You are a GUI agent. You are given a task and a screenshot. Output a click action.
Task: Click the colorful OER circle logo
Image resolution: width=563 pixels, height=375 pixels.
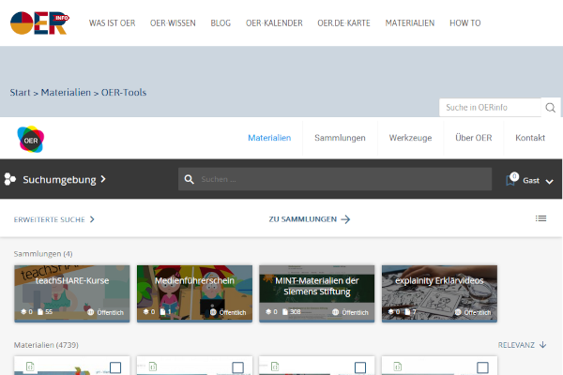[30, 139]
